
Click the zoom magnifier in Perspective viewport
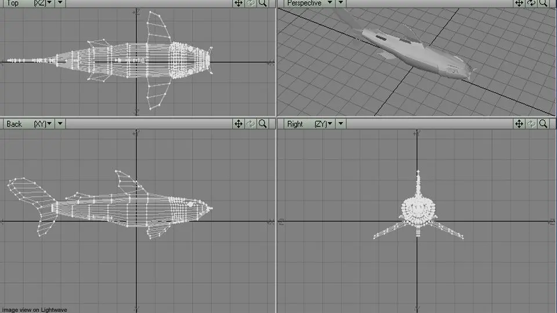[x=544, y=3]
